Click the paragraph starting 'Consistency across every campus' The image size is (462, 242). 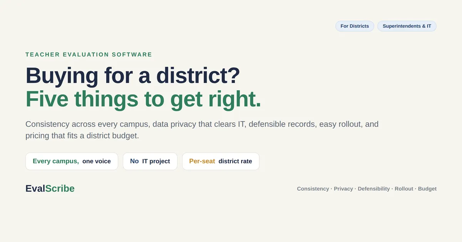tap(202, 130)
